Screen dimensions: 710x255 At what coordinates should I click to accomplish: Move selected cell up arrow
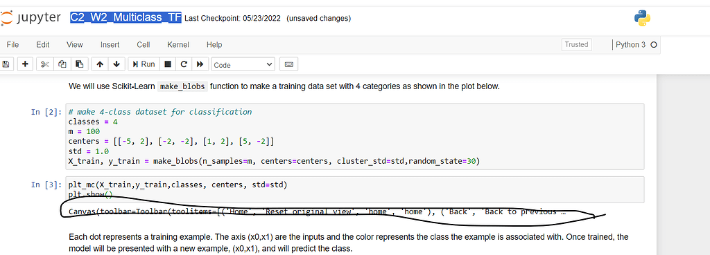[x=100, y=64]
